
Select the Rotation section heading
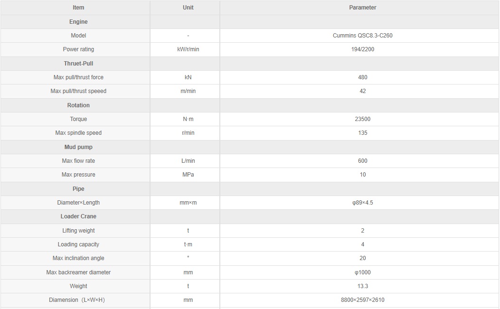78,105
